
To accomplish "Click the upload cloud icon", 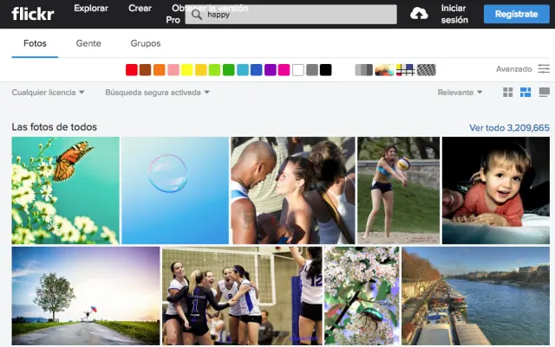I will 419,14.
